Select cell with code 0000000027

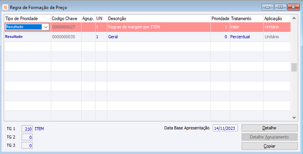coord(66,27)
